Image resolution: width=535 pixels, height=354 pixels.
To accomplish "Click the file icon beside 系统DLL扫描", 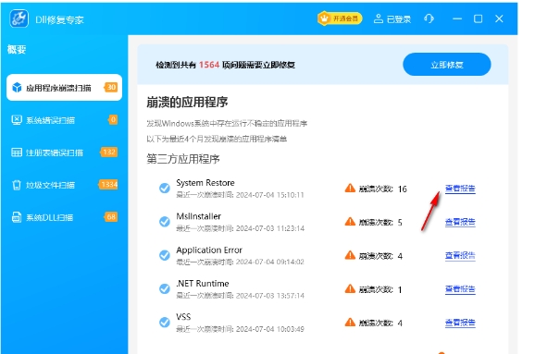I will point(17,217).
